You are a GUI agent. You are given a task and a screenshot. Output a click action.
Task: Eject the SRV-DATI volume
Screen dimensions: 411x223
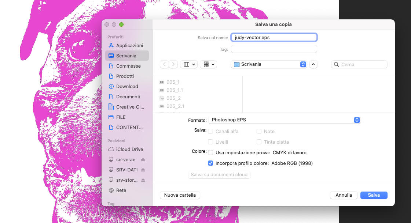click(143, 170)
